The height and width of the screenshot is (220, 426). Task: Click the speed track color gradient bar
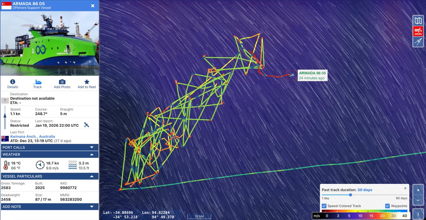[x=365, y=211]
